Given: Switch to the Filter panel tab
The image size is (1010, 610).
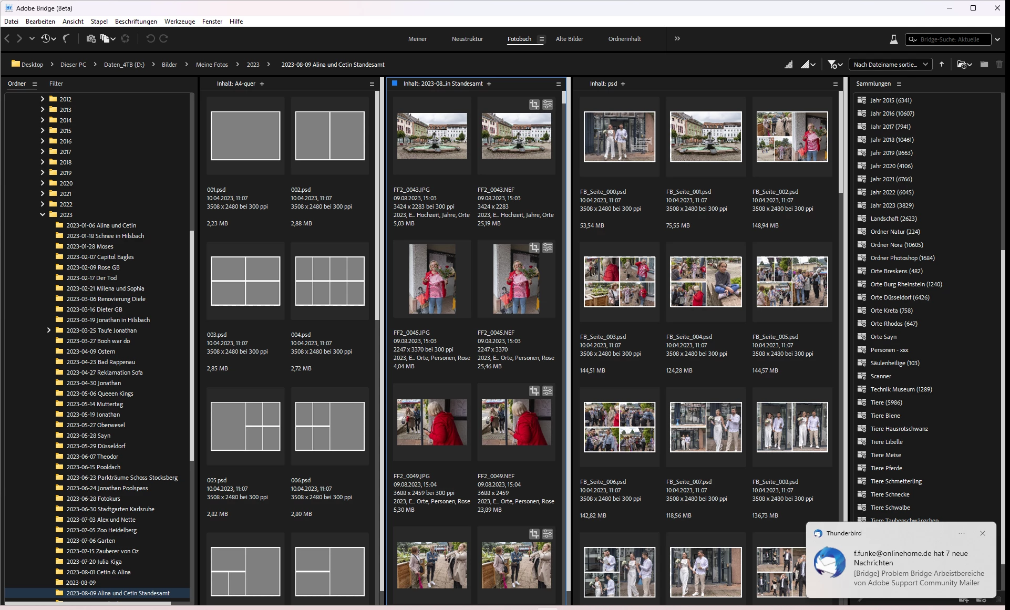Looking at the screenshot, I should [x=56, y=84].
